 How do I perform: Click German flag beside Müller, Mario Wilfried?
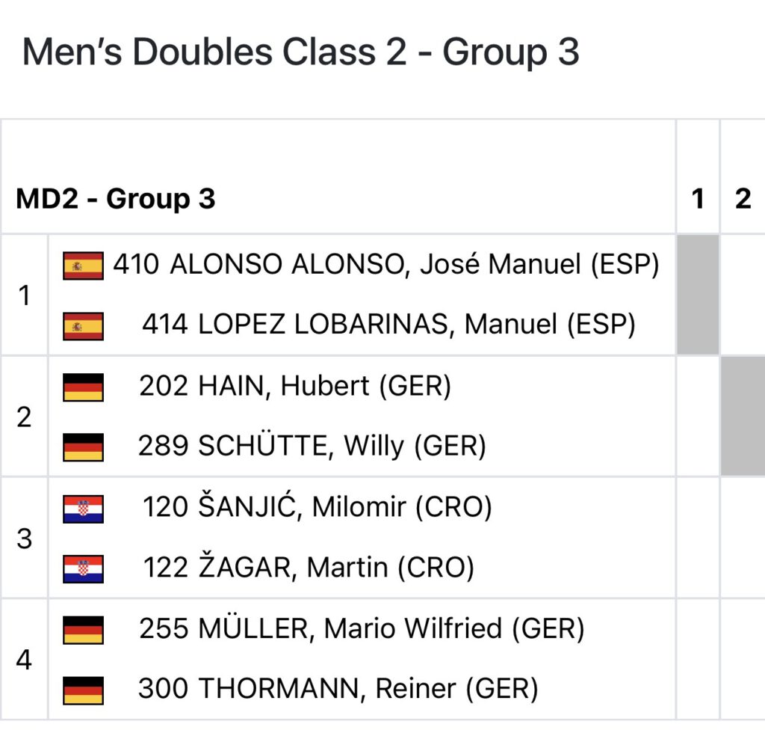(83, 629)
